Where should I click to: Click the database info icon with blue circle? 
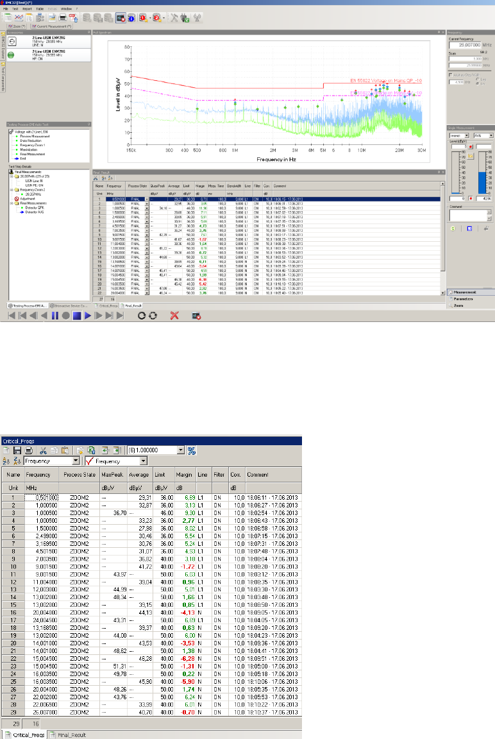(x=131, y=18)
